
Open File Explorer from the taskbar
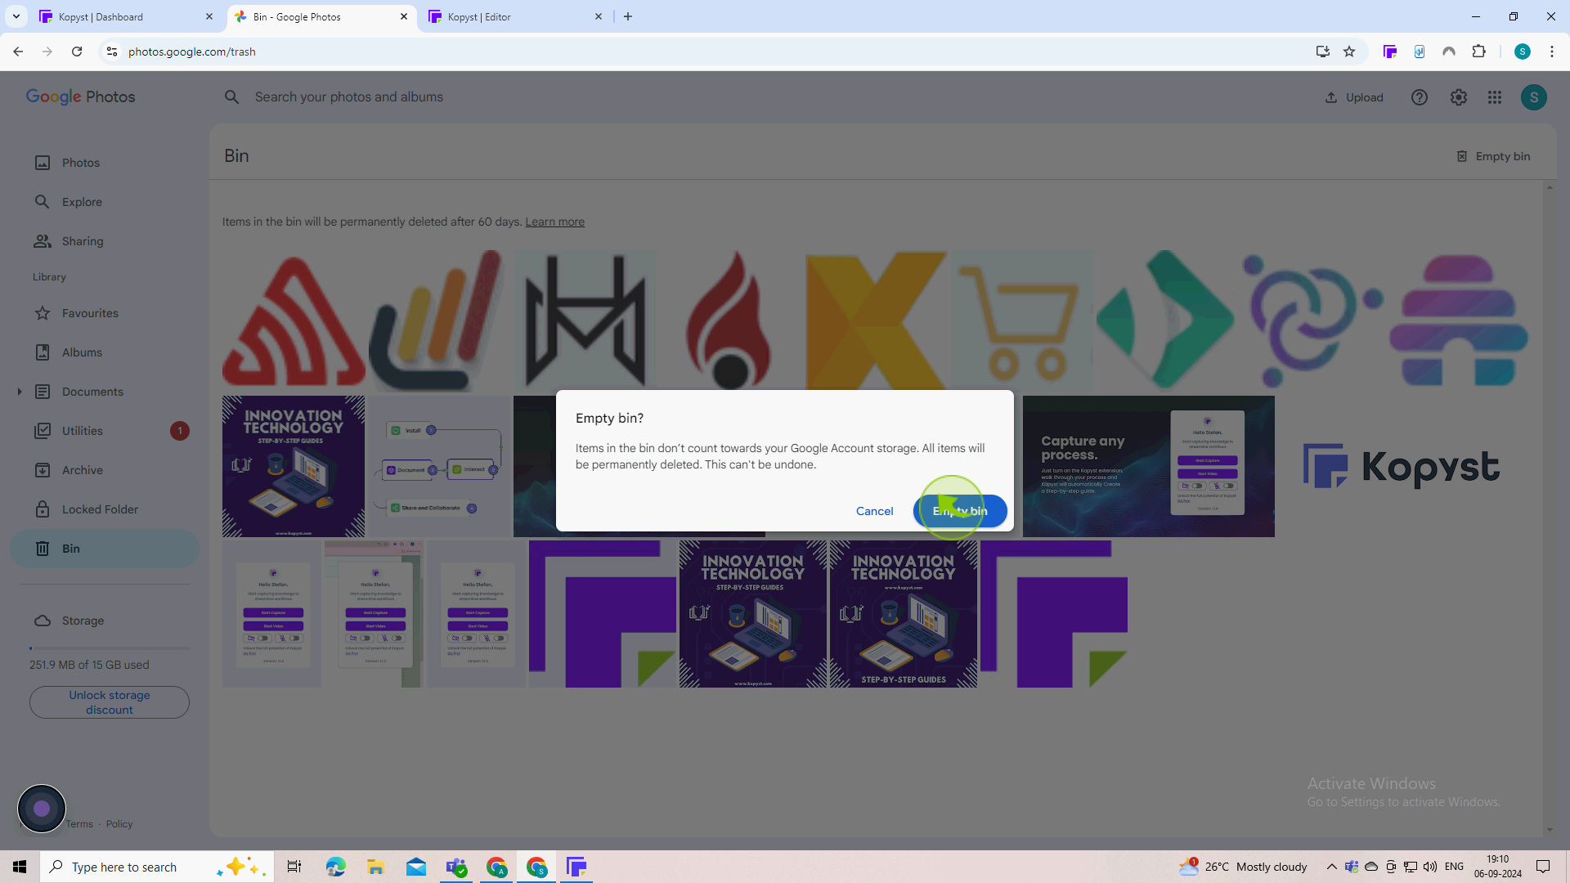(375, 867)
